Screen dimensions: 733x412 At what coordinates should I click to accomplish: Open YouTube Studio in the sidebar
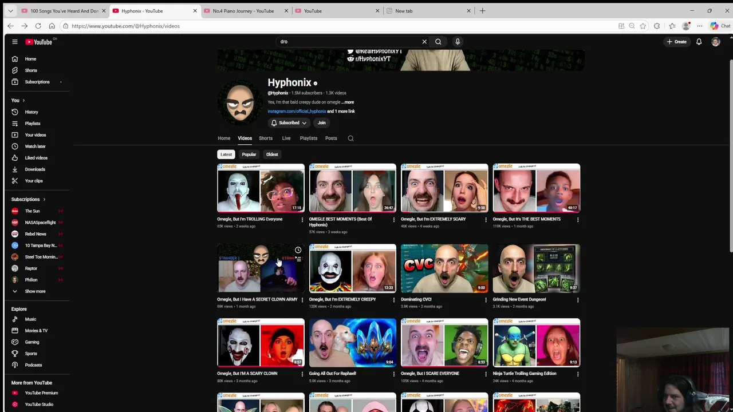click(39, 405)
